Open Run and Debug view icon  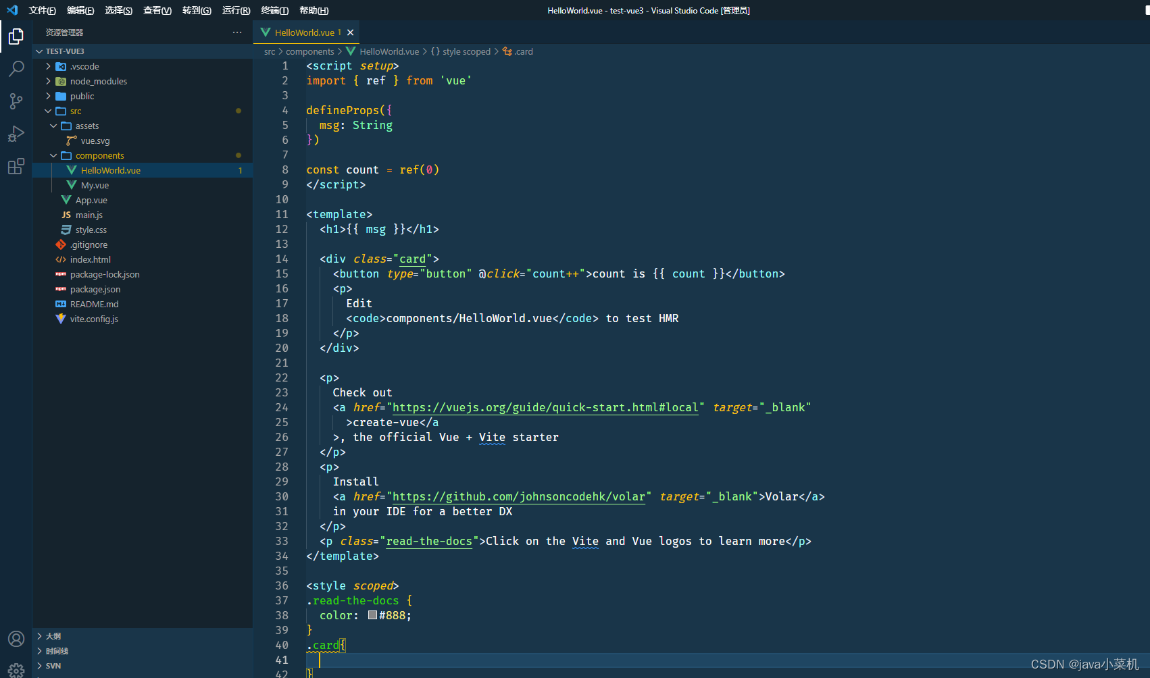(16, 134)
